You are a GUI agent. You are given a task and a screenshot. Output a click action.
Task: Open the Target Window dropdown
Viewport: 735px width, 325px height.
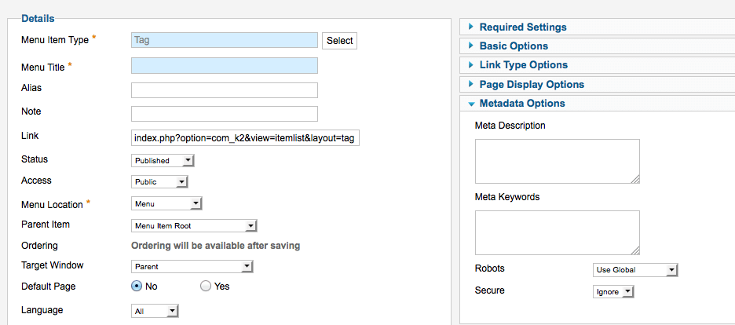tap(192, 266)
